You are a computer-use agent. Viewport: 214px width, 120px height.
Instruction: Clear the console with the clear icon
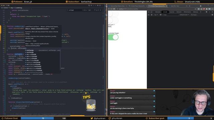pyautogui.click(x=151, y=15)
